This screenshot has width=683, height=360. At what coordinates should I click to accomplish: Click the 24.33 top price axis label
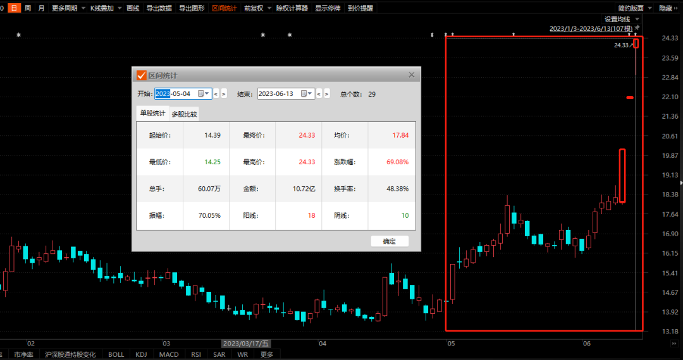click(670, 39)
